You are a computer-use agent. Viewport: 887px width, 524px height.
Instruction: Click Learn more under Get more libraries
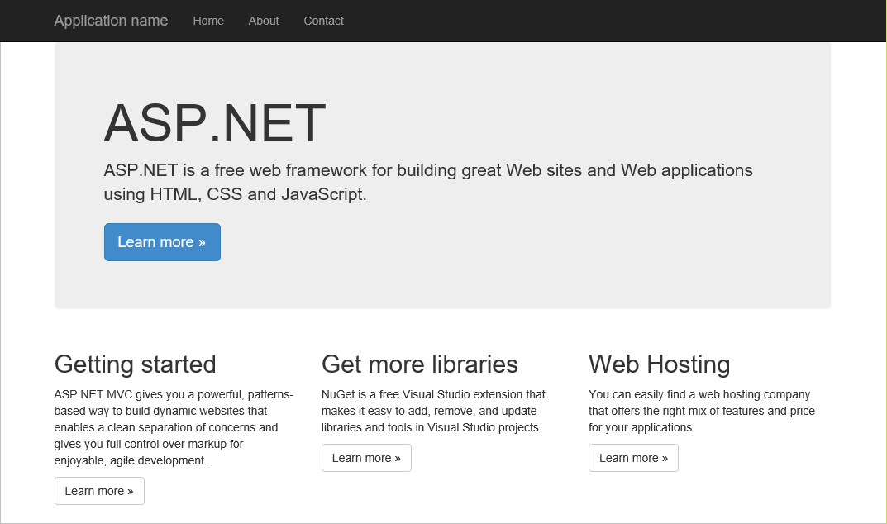tap(366, 458)
